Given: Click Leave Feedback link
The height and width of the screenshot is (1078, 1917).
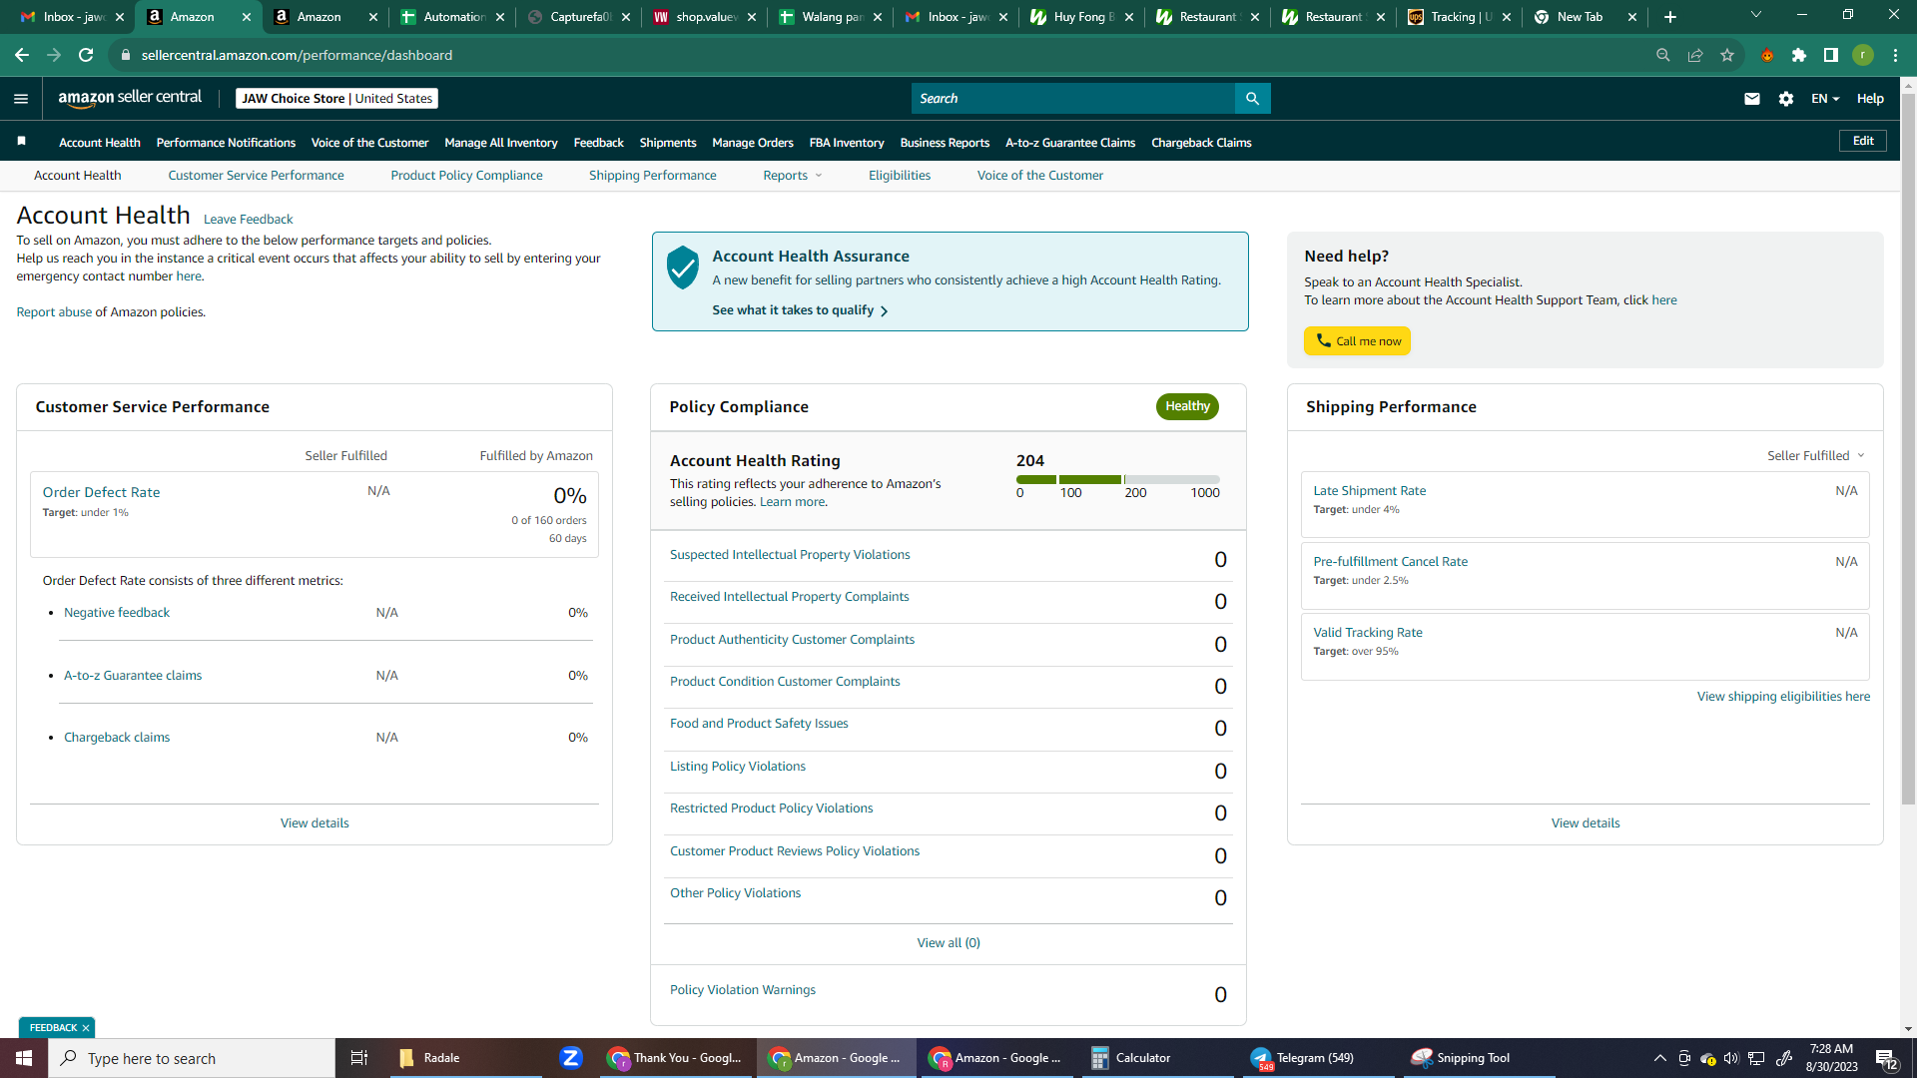Looking at the screenshot, I should 248,219.
